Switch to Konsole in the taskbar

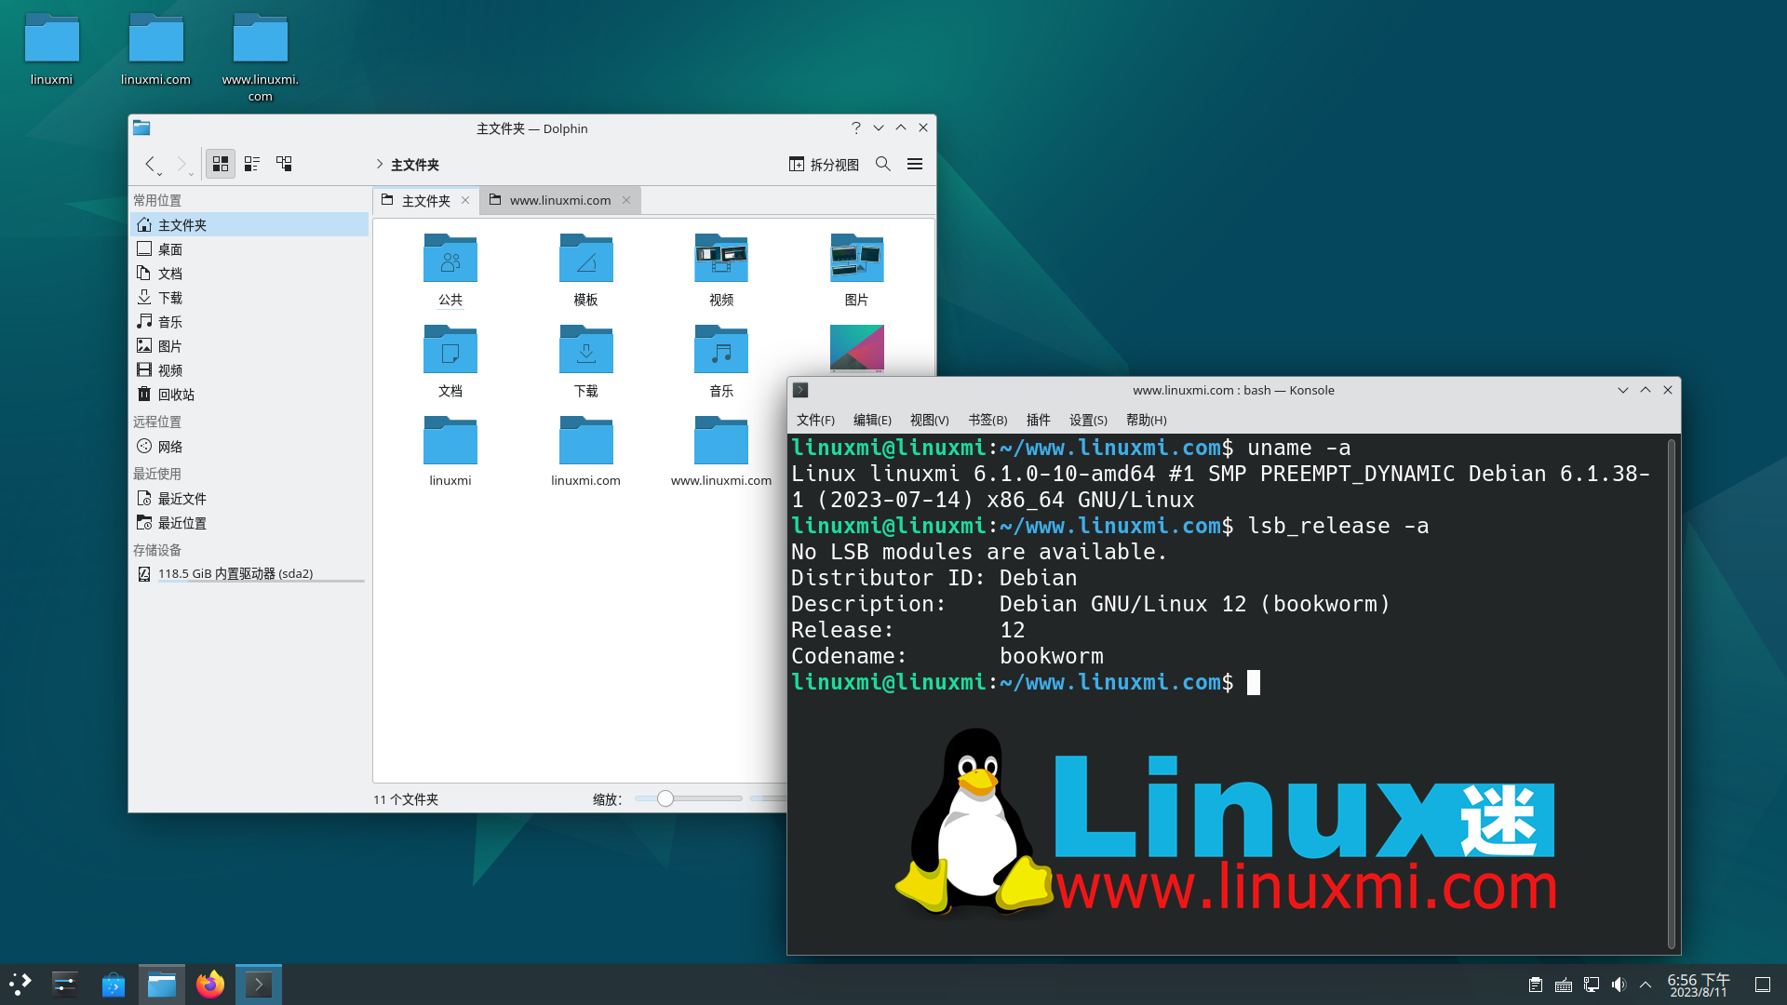point(259,984)
